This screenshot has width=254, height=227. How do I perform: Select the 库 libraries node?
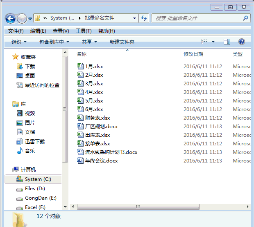[19, 104]
